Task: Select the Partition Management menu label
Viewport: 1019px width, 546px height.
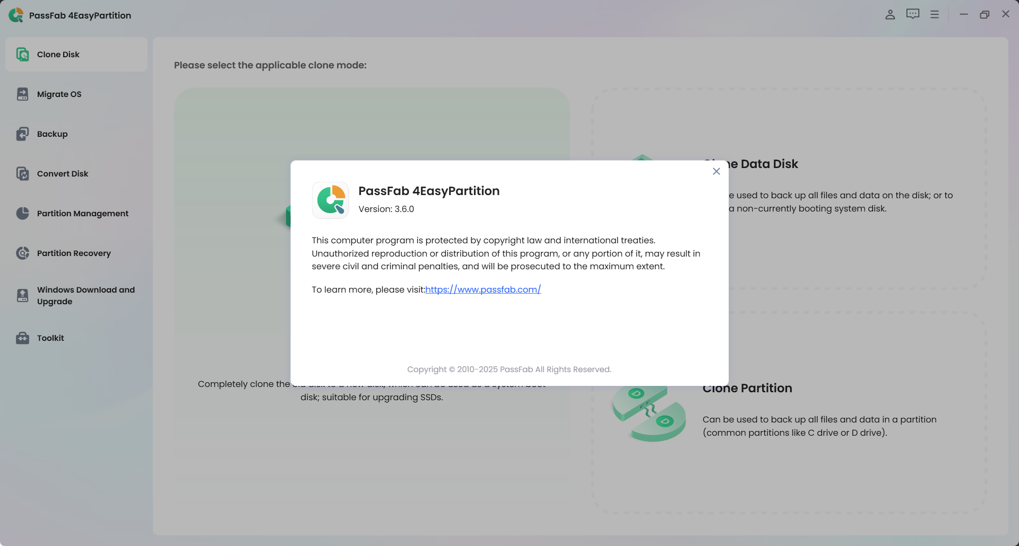Action: [x=83, y=213]
